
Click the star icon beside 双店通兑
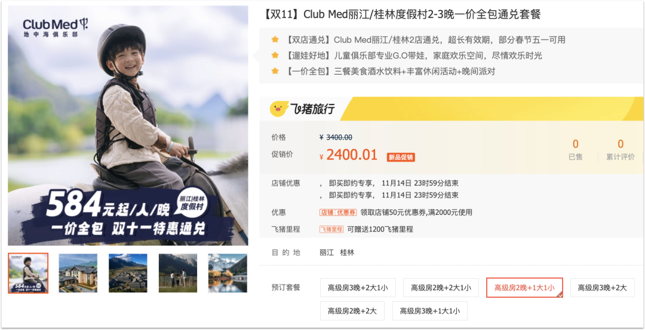(x=275, y=40)
